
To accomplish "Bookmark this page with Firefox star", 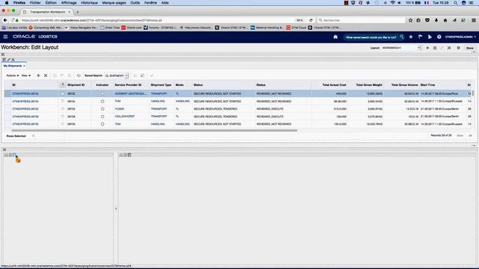I will 411,20.
